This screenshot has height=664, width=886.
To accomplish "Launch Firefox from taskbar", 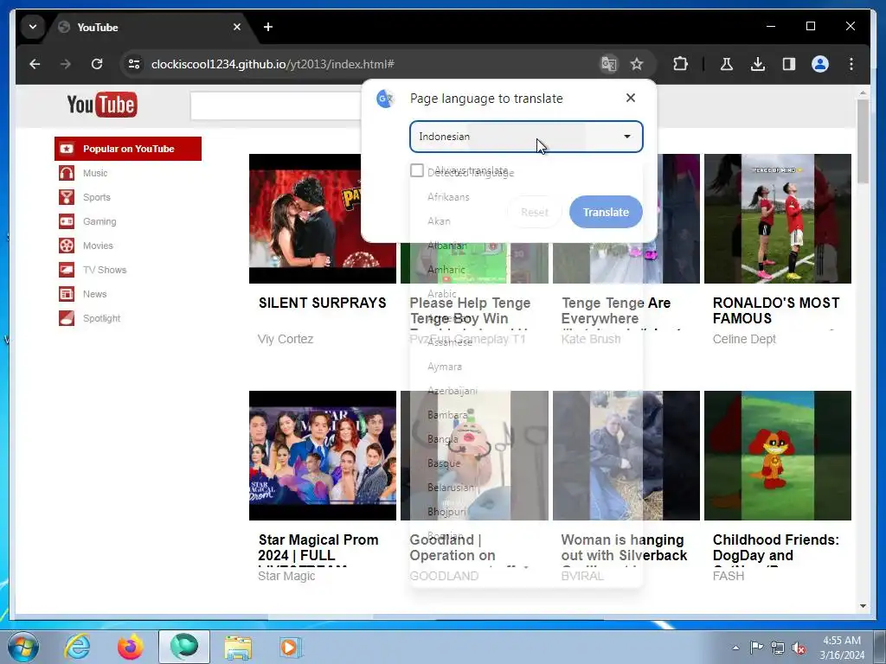I will coord(131,647).
